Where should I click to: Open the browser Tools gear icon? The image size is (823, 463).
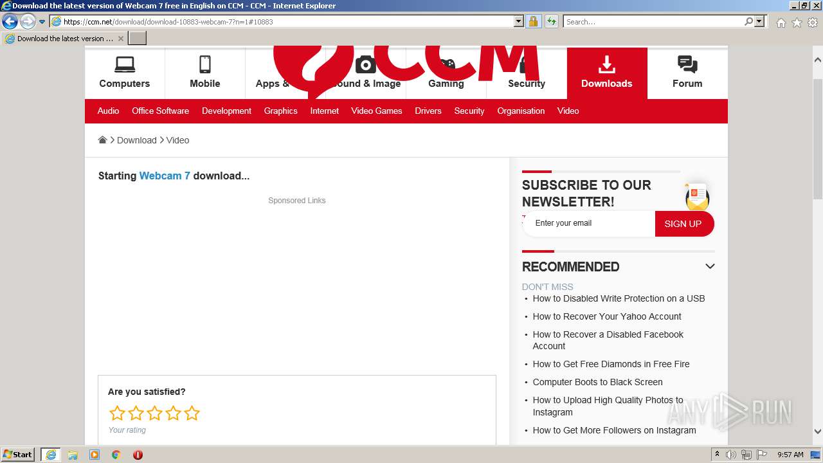[x=813, y=23]
